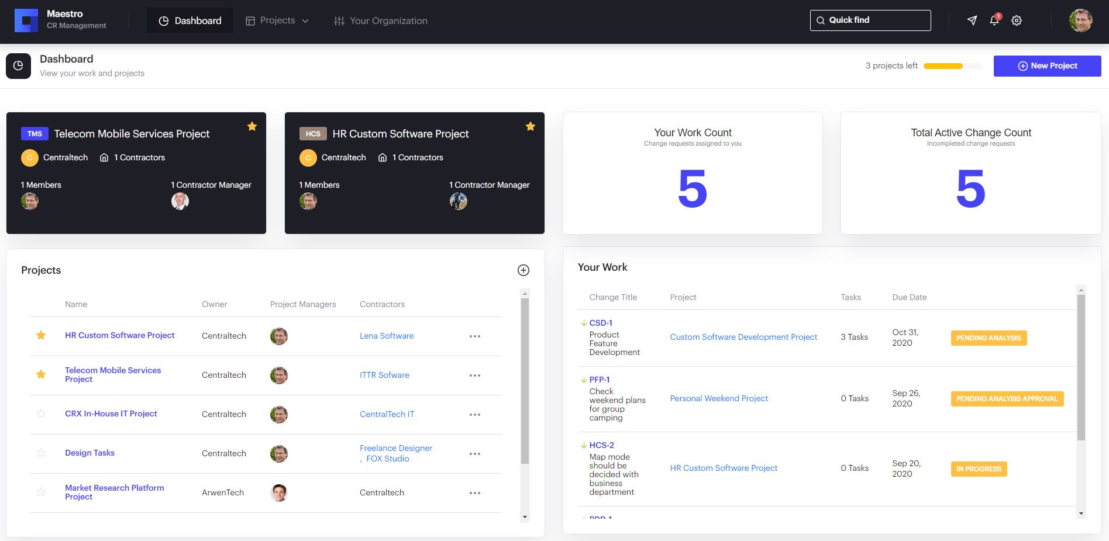Click priority arrow icon next to CSD-1
This screenshot has width=1109, height=541.
tap(584, 323)
